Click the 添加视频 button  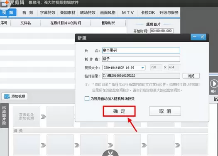click(x=15, y=96)
